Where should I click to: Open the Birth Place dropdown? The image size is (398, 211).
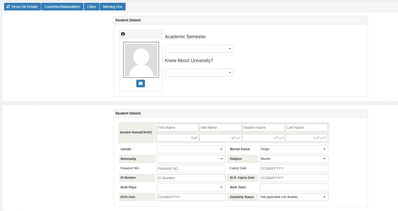tap(191, 187)
